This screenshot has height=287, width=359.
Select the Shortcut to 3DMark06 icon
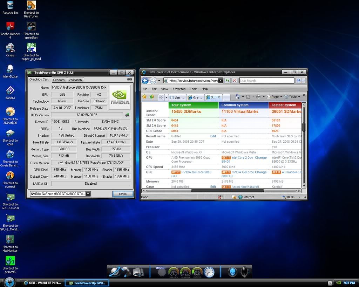(x=10, y=116)
